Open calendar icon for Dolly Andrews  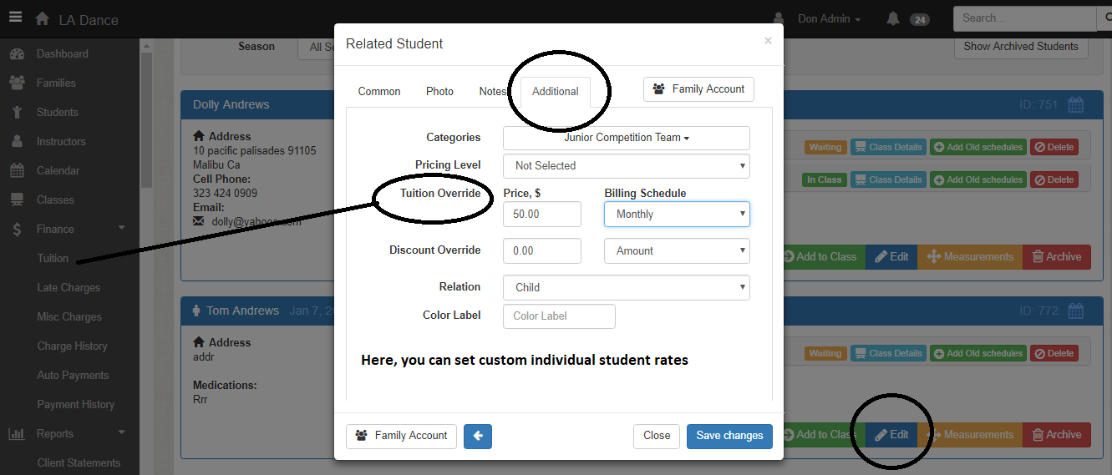(1076, 105)
